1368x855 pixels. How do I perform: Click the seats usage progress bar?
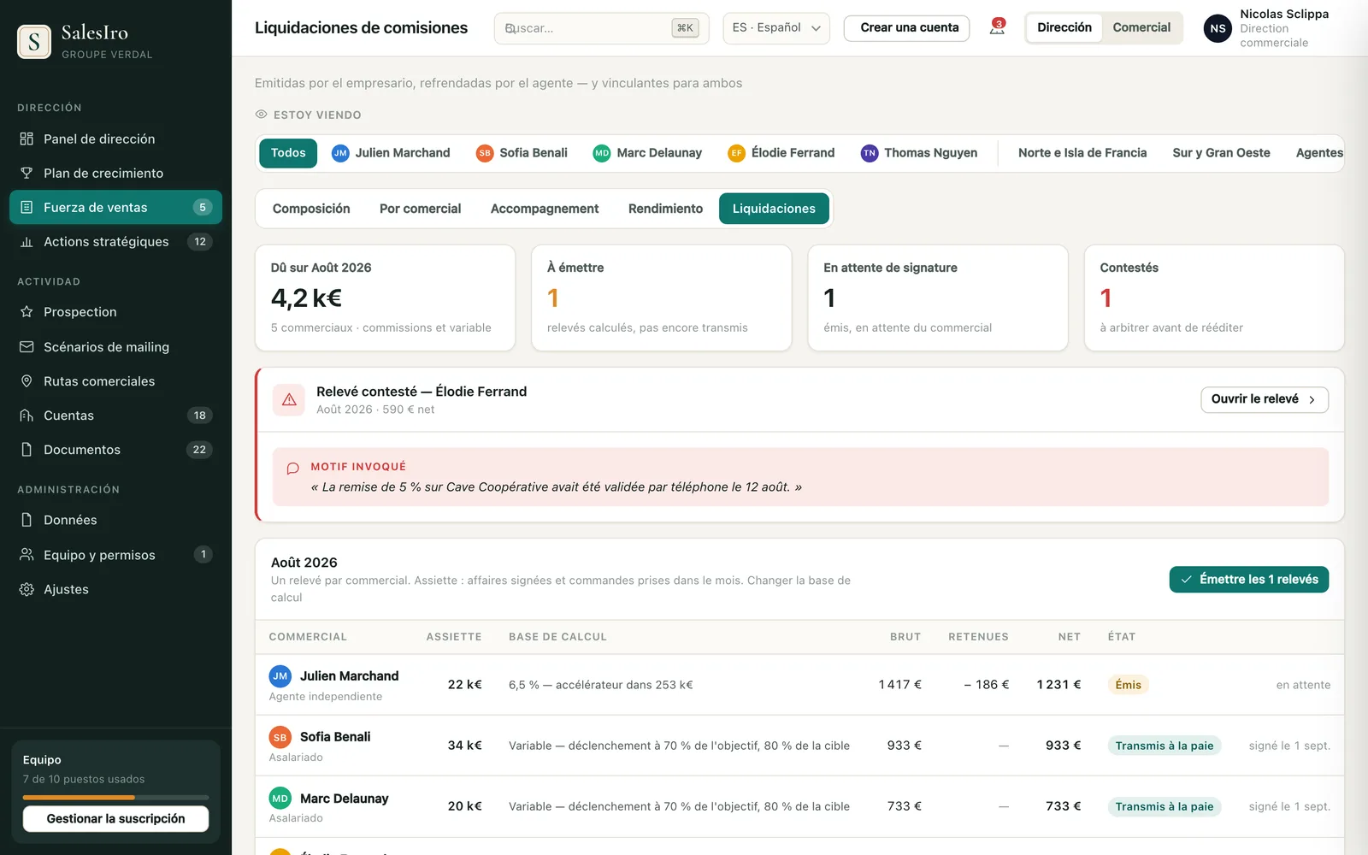pos(115,797)
